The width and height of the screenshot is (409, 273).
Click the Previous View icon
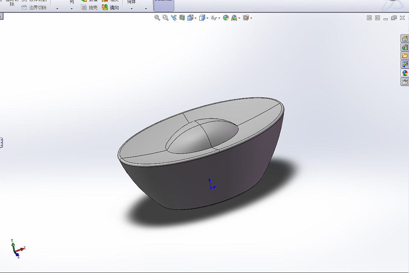coord(174,18)
